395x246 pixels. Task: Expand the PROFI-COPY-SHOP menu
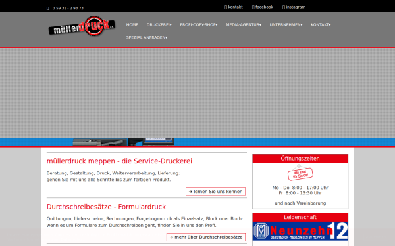199,25
